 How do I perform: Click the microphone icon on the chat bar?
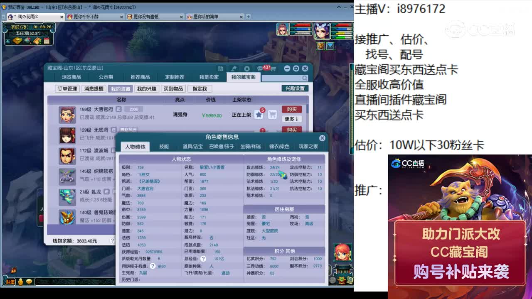click(x=21, y=282)
